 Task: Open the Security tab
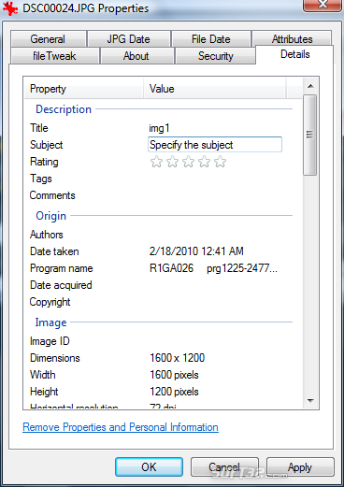click(216, 56)
